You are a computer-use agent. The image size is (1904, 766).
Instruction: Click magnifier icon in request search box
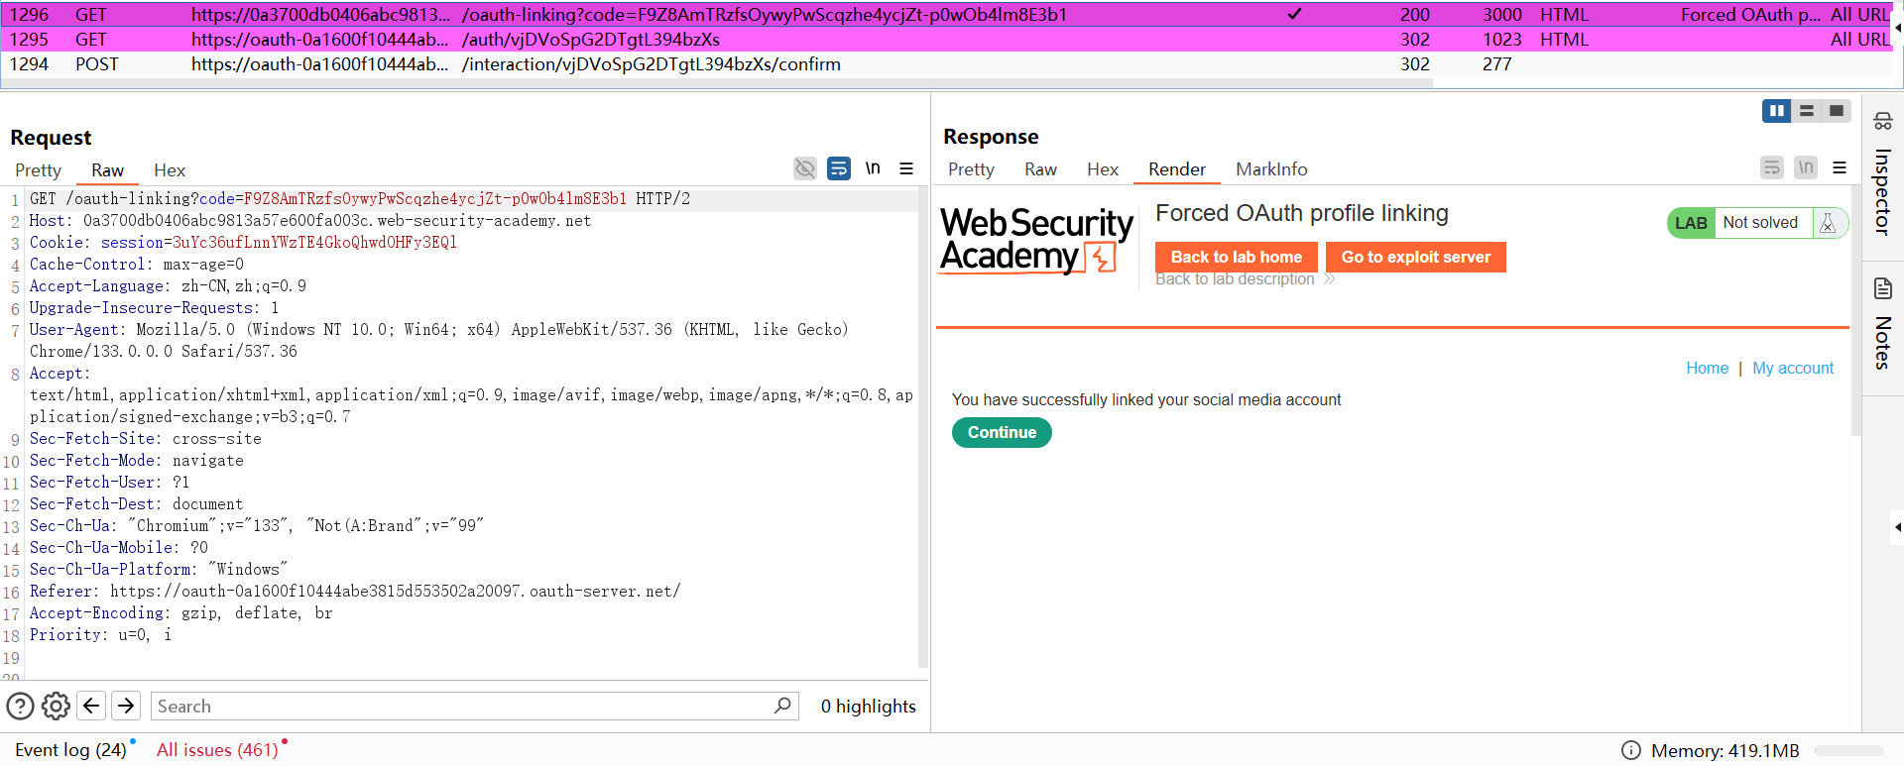click(782, 706)
